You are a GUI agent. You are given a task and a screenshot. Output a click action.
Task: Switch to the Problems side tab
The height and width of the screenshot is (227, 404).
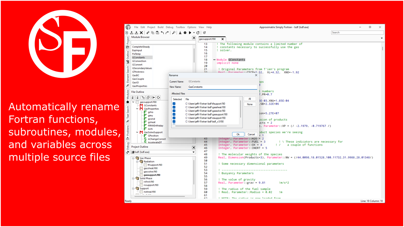pos(127,133)
